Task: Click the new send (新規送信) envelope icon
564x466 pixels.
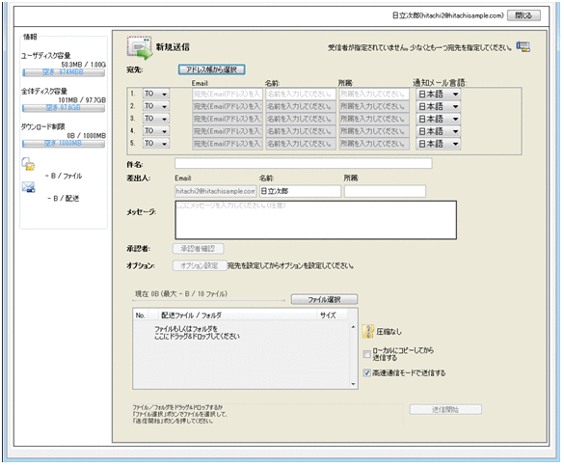Action: pos(139,47)
